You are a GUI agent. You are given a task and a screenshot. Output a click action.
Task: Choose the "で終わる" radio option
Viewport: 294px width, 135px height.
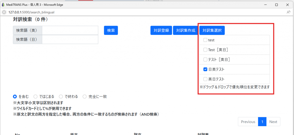point(61,97)
